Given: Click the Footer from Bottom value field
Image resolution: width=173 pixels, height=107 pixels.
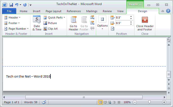Looking at the screenshot, I should click(x=123, y=23).
